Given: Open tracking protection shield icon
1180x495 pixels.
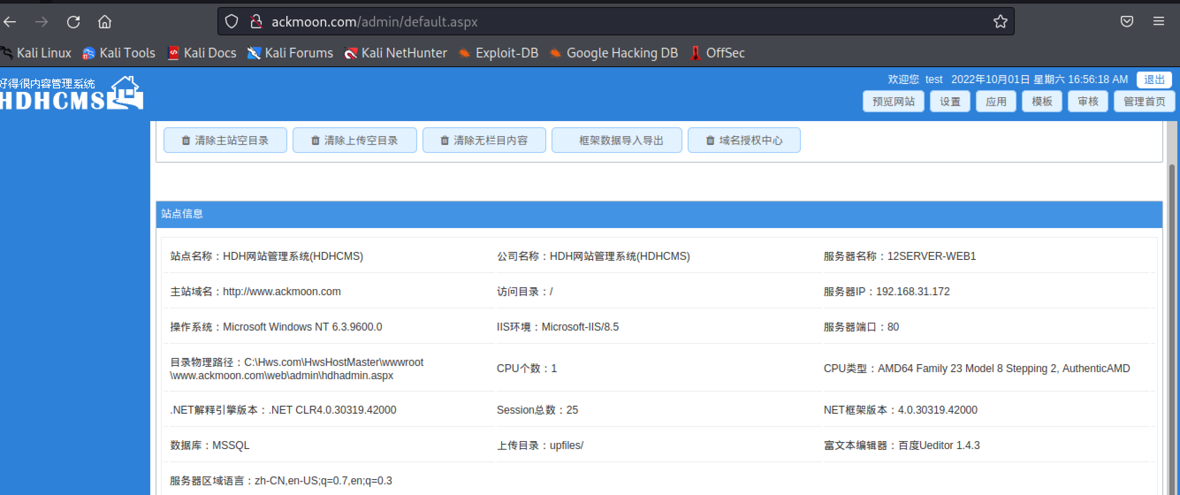Looking at the screenshot, I should (232, 22).
